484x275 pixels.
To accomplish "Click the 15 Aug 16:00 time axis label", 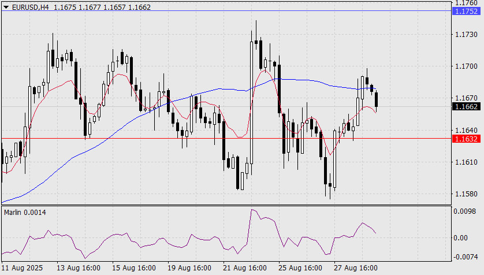I will 133,267.
